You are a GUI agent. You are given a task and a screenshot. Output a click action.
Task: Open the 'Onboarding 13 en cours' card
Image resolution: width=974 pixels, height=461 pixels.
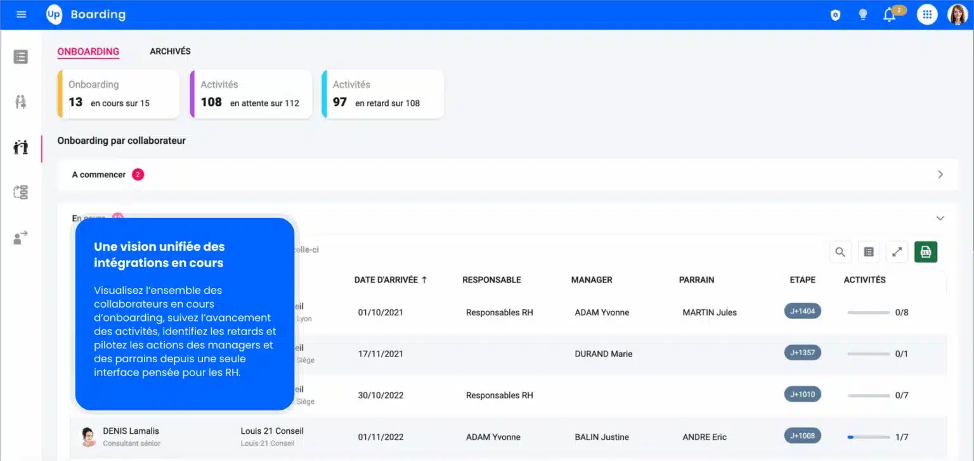pyautogui.click(x=117, y=94)
